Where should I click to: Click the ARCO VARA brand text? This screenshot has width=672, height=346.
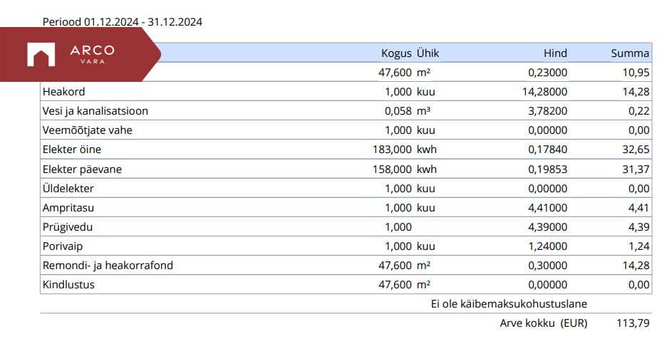click(x=92, y=53)
